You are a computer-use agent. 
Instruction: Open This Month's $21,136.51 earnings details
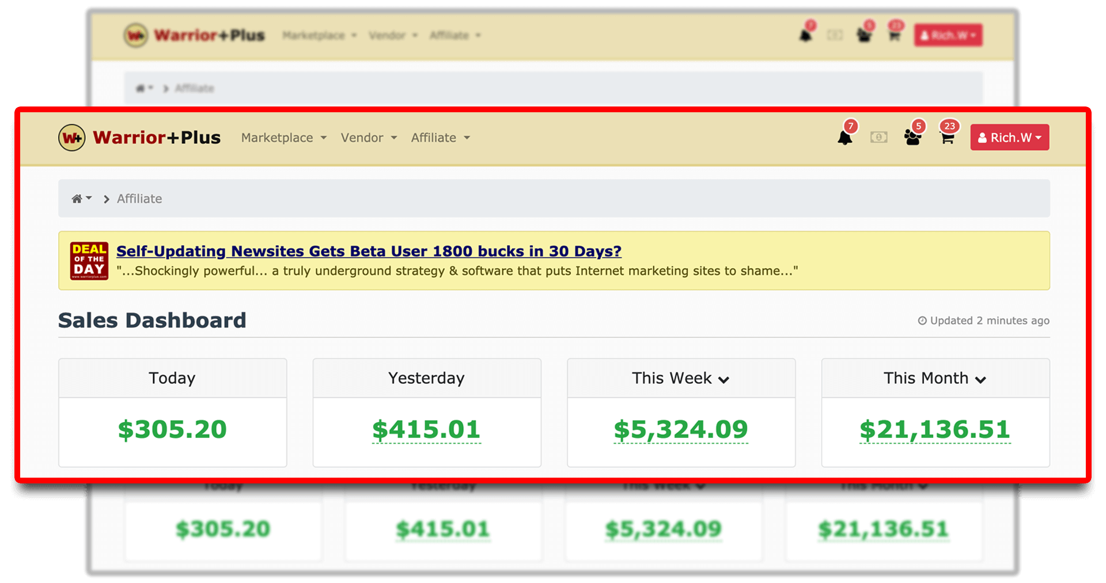click(x=935, y=429)
